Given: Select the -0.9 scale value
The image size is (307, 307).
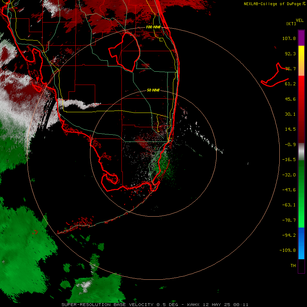Looking at the screenshot, I should click(290, 145).
